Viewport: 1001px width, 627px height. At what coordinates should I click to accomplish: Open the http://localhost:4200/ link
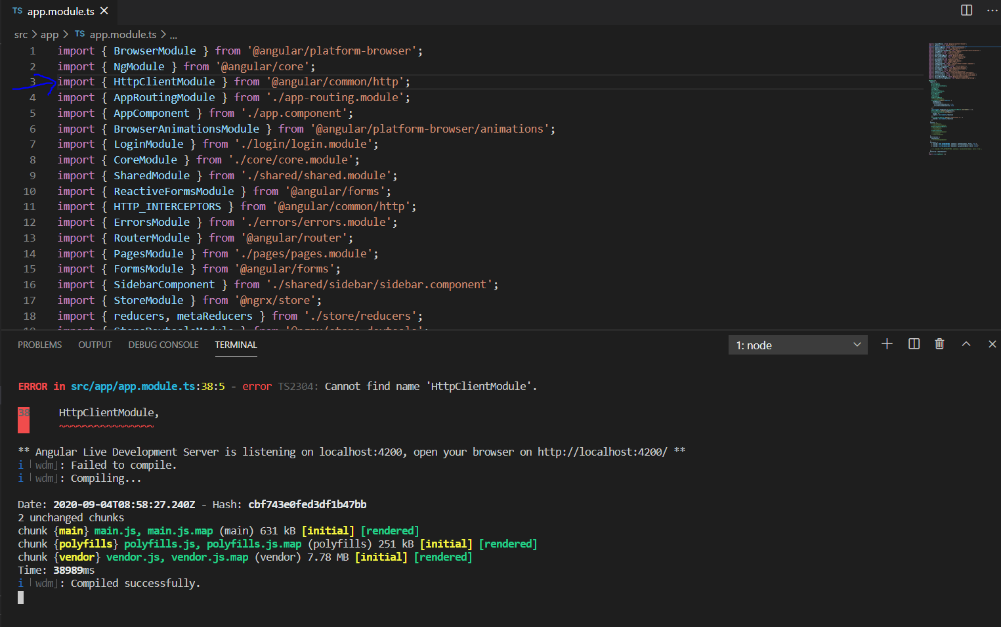coord(603,452)
